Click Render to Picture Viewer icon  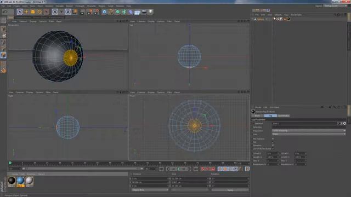click(x=89, y=11)
